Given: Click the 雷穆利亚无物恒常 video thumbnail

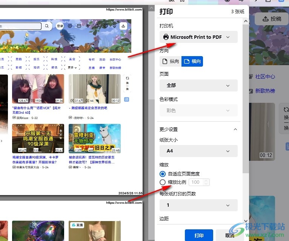Looking at the screenshot, I should click(x=95, y=139).
